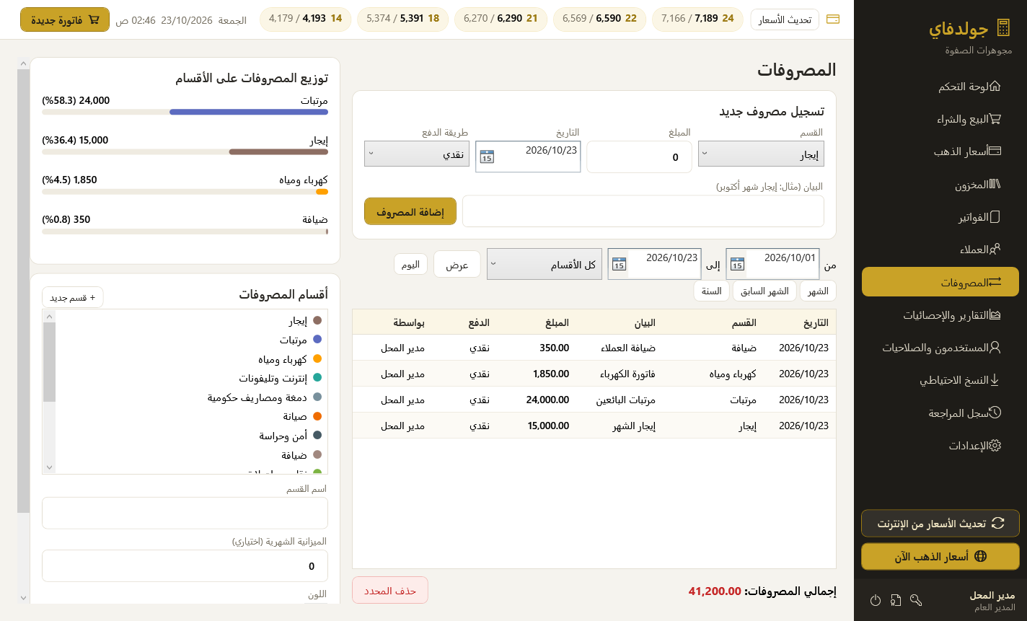Open the طريقة الدفع dropdown showing نقدي
This screenshot has width=1027, height=621.
pos(417,154)
